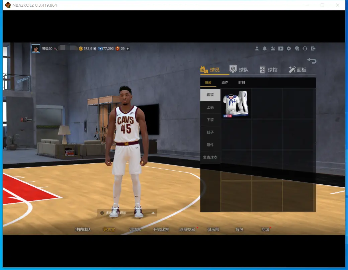Open 球员交易 (Player Trade)
Image resolution: width=348 pixels, height=270 pixels.
coord(187,230)
